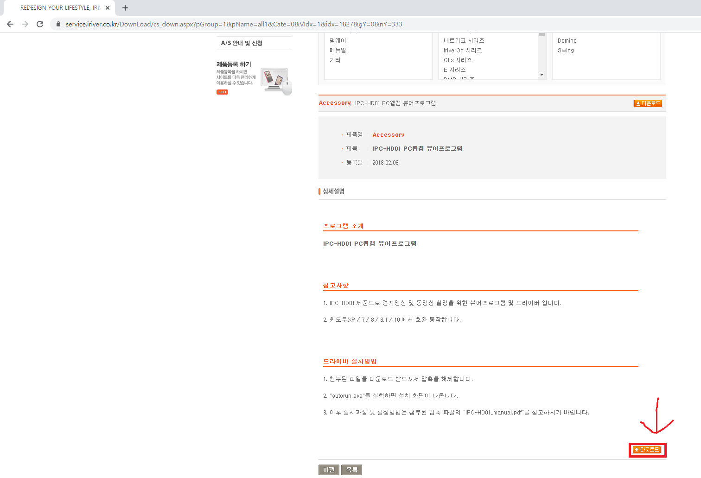Click the address bar URL

[x=234, y=24]
